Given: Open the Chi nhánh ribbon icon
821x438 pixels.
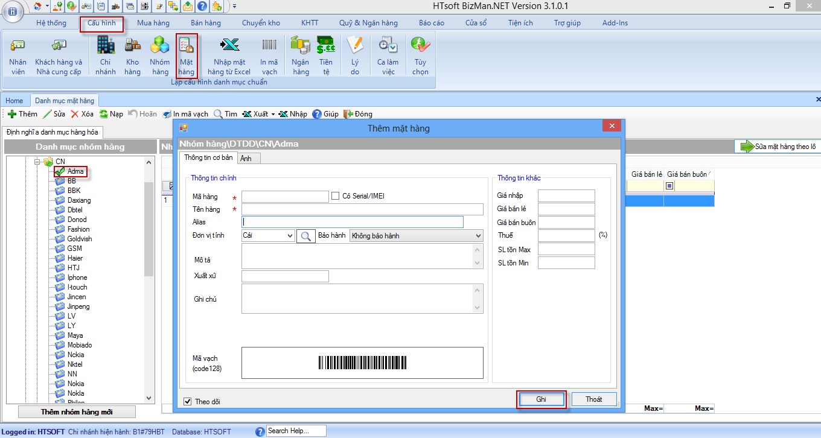Looking at the screenshot, I should (106, 56).
